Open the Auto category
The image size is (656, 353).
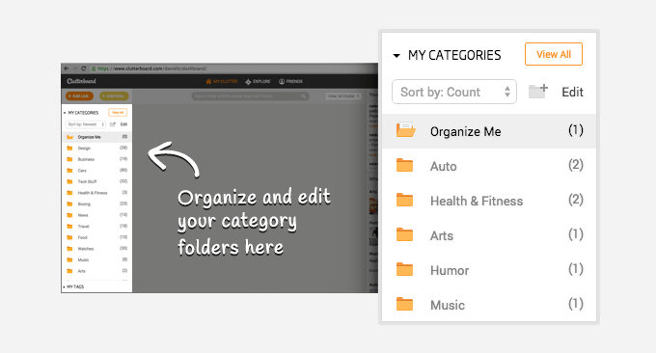[x=443, y=166]
